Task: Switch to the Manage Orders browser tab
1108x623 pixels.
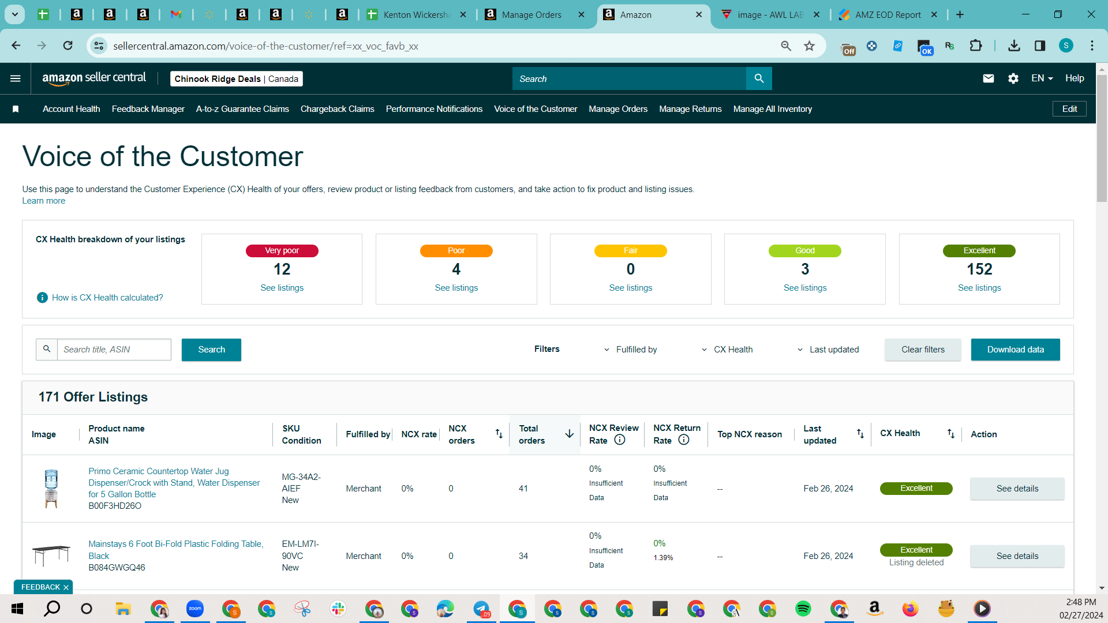Action: 531,14
